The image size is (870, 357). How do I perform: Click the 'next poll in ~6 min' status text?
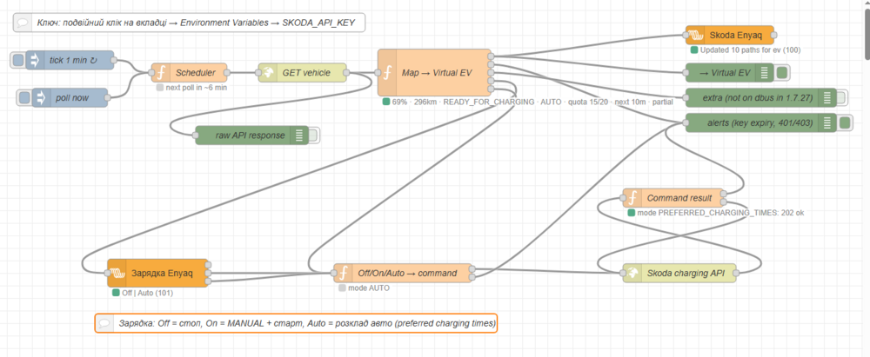[196, 87]
